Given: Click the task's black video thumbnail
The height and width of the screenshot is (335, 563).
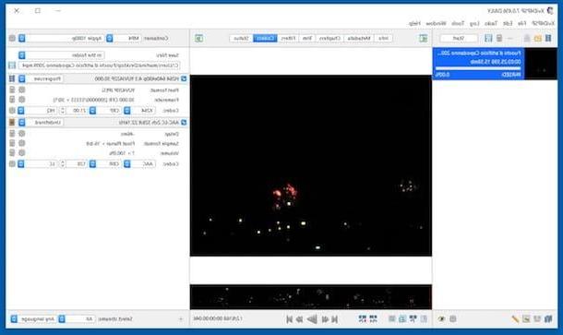Looking at the screenshot, I should coord(540,64).
